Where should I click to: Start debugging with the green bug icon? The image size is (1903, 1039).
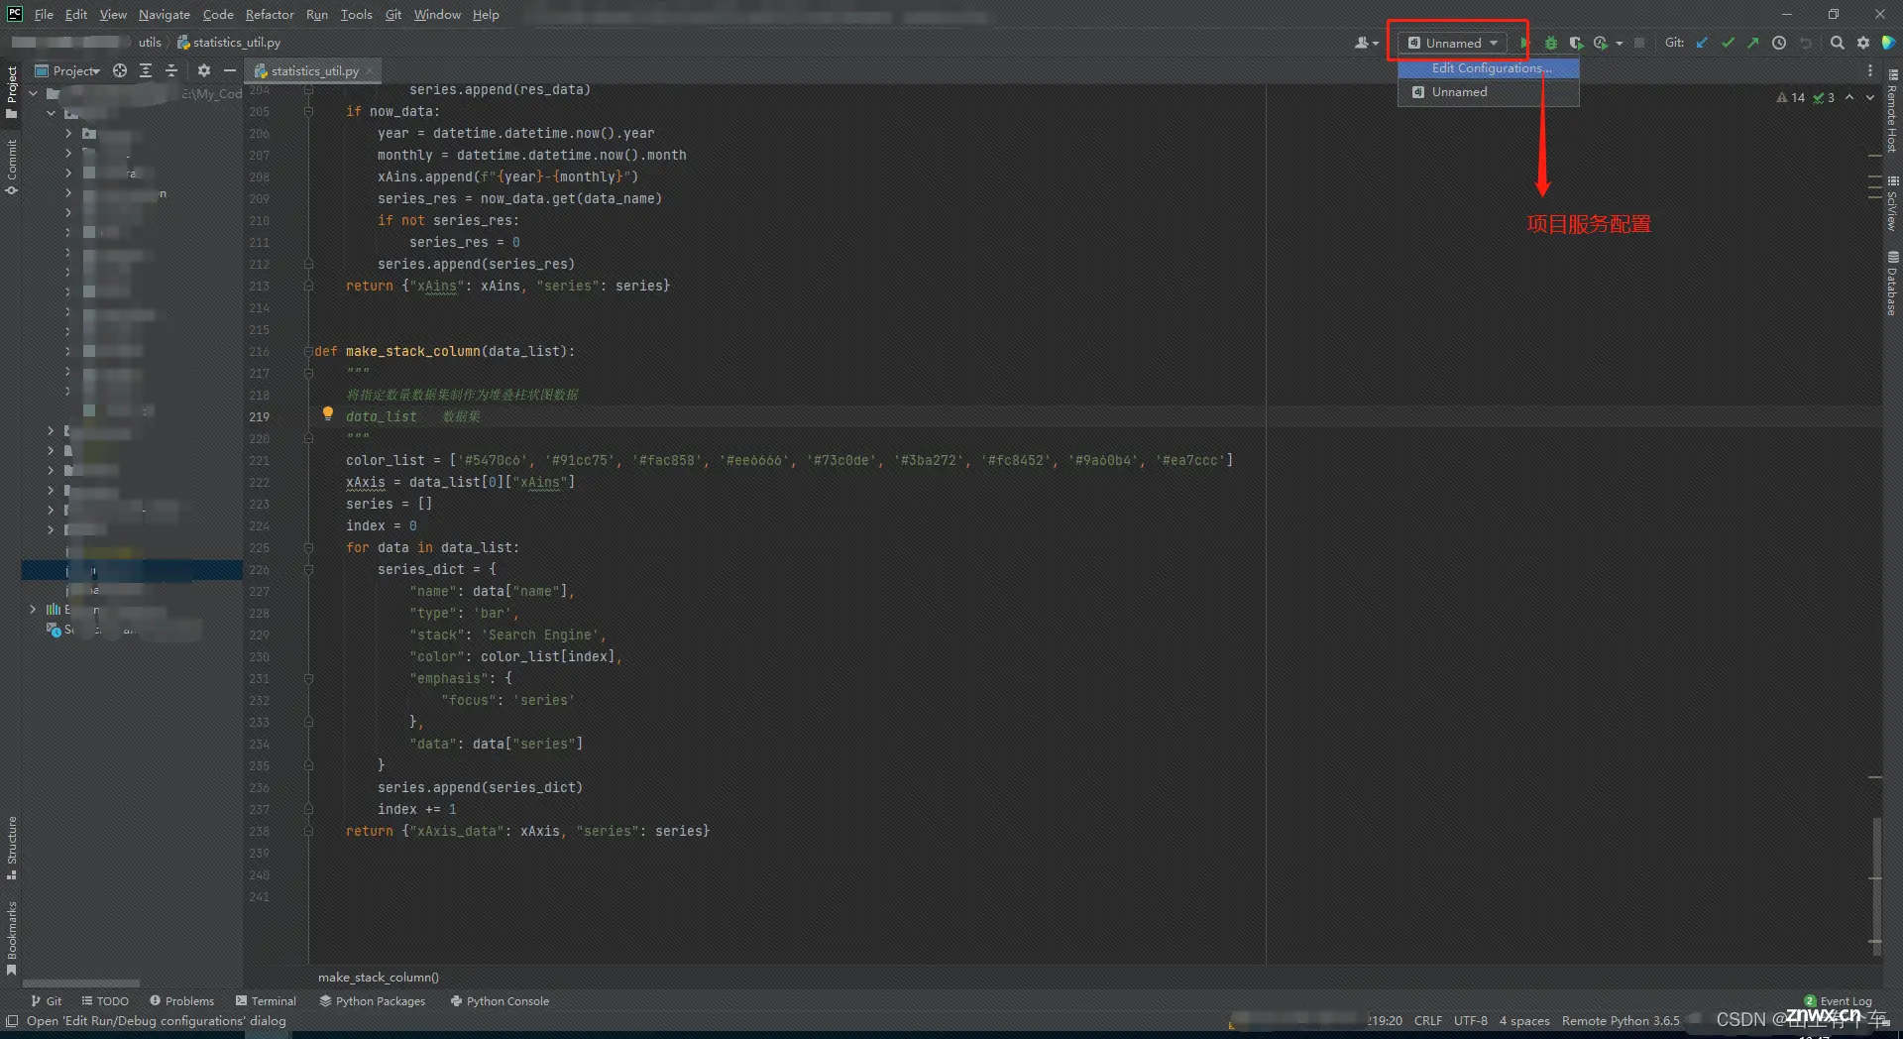1551,43
